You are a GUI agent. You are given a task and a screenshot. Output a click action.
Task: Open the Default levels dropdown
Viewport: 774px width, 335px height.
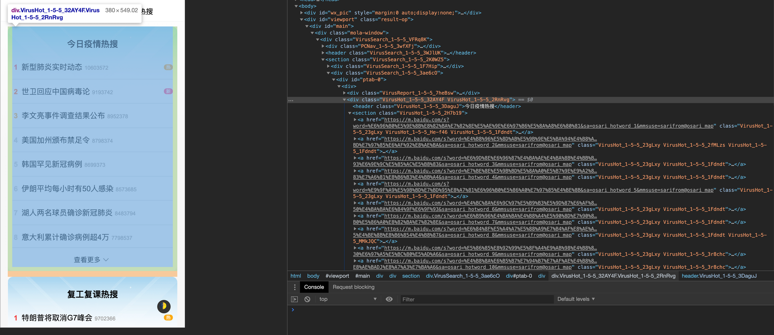[576, 299]
